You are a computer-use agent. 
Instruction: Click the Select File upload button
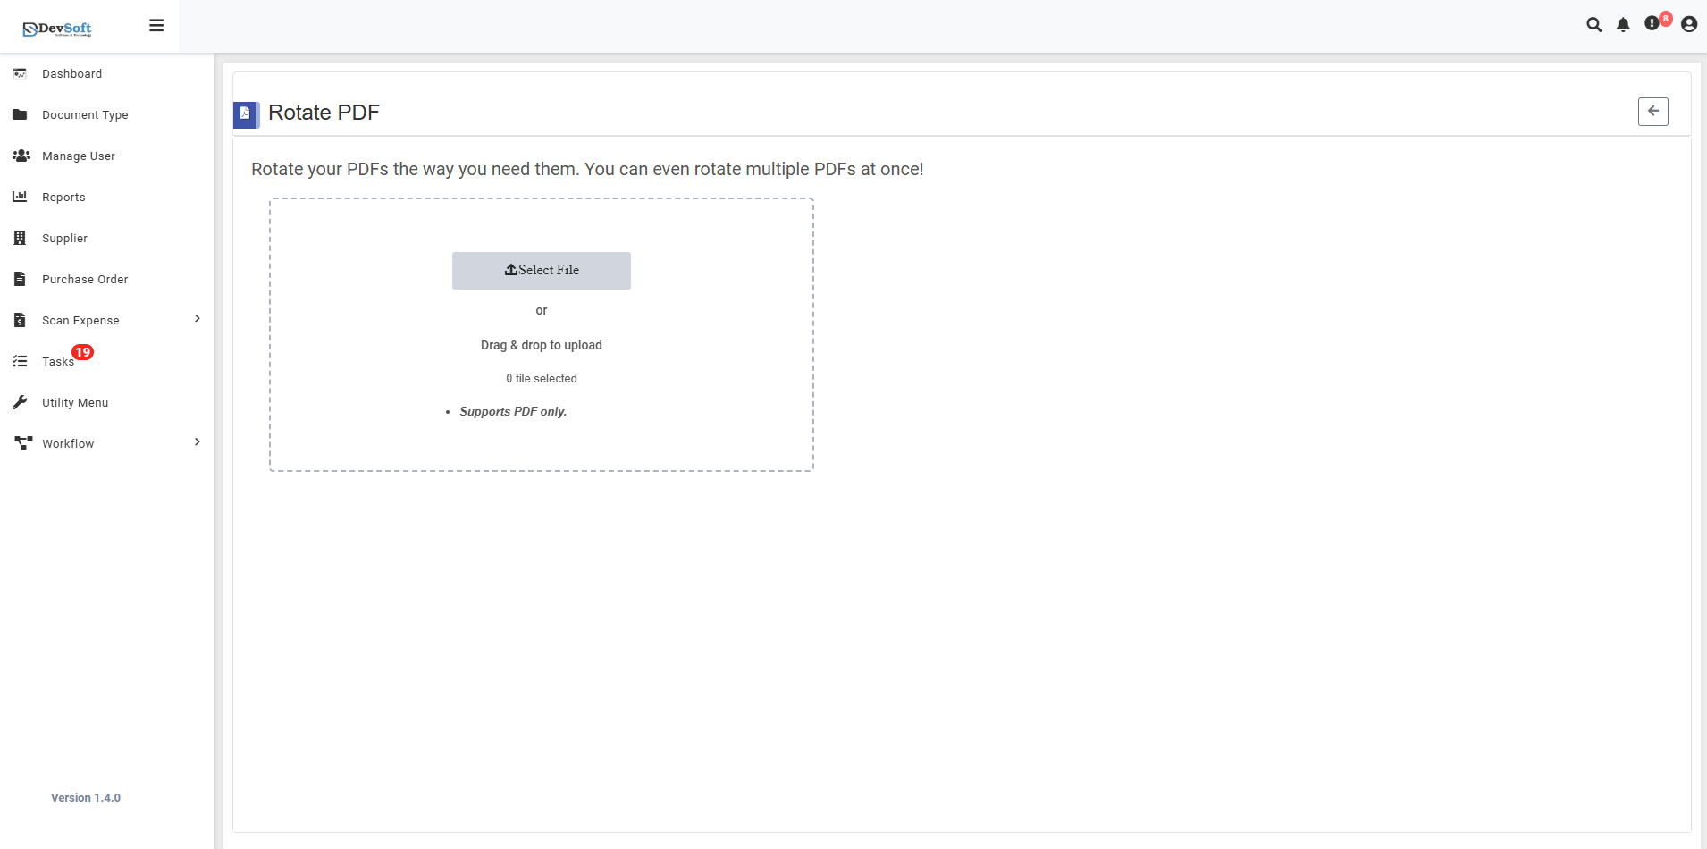541,270
